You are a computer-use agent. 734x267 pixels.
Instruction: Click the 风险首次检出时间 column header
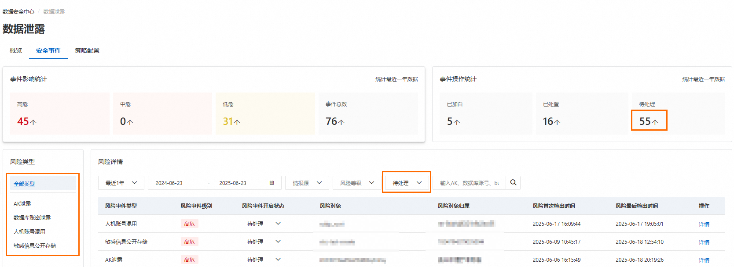[x=554, y=206]
